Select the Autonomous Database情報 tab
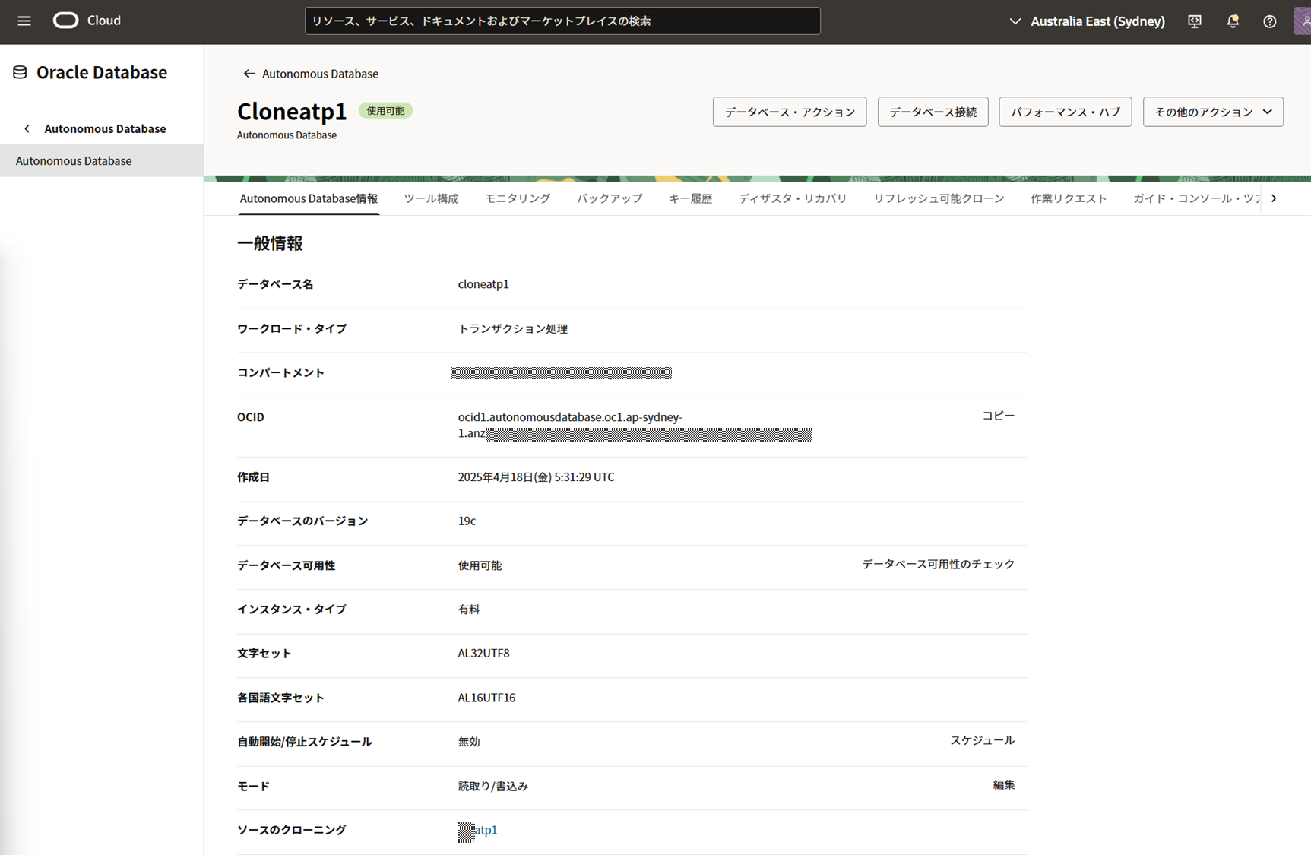Image resolution: width=1311 pixels, height=855 pixels. pos(309,198)
